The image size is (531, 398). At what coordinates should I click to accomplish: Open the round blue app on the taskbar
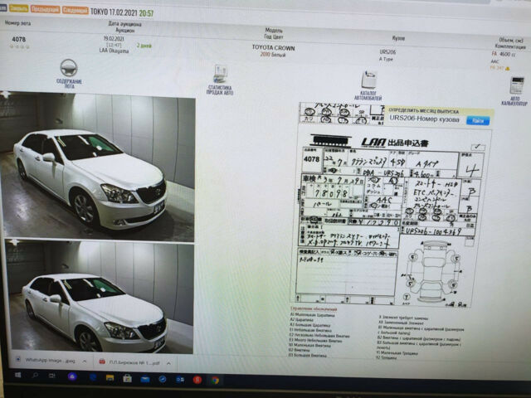coord(163,379)
